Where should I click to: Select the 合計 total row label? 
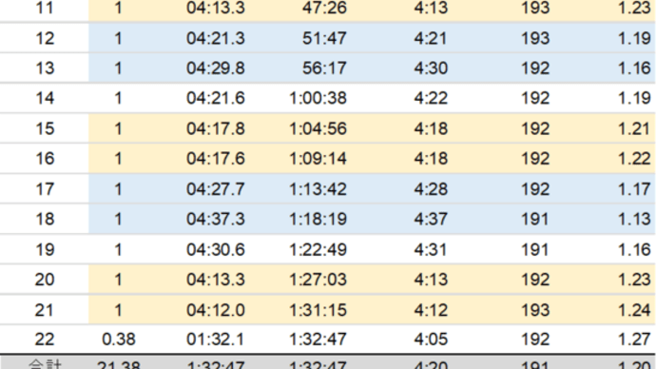(45, 364)
